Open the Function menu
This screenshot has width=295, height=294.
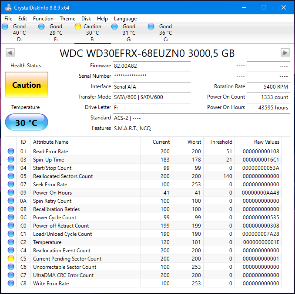tap(43, 19)
